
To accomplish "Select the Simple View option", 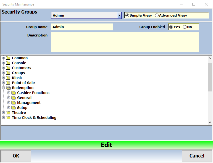I will click(x=127, y=15).
